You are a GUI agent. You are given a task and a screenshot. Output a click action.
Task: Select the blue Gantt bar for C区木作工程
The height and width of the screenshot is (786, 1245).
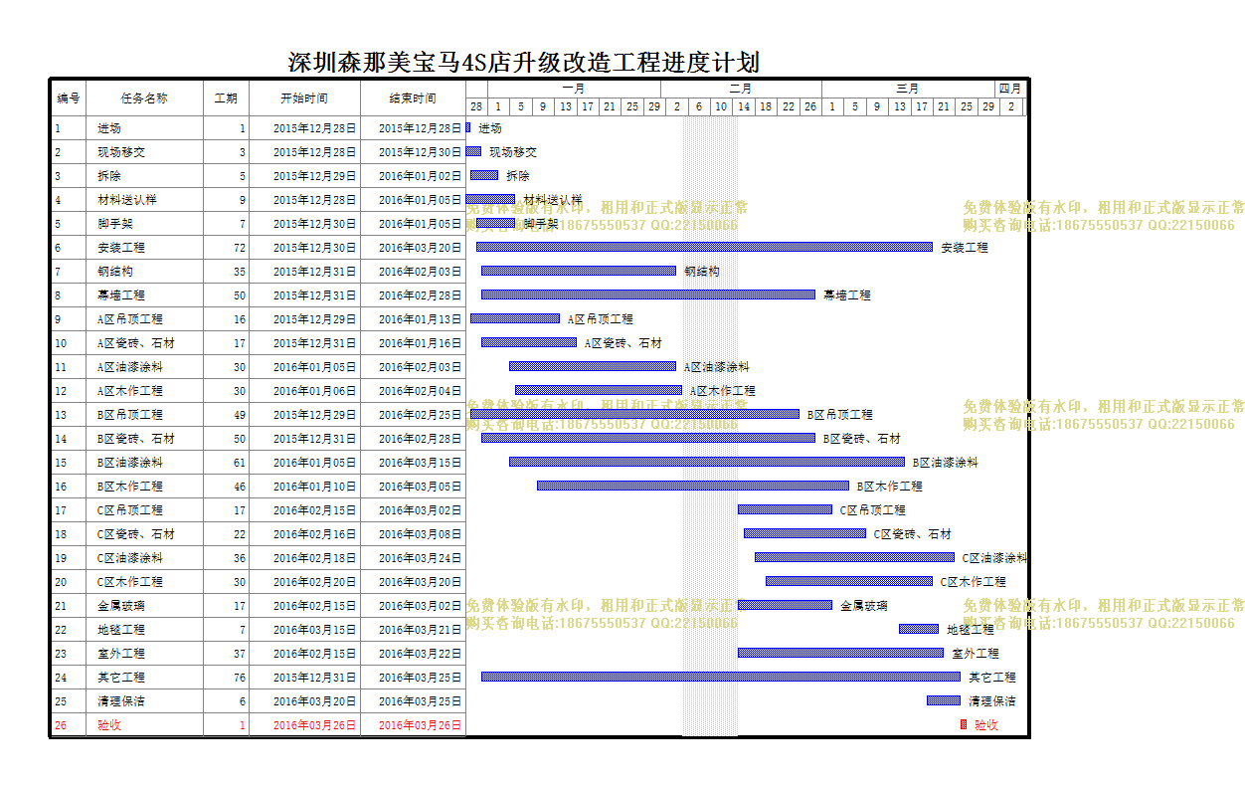click(849, 581)
